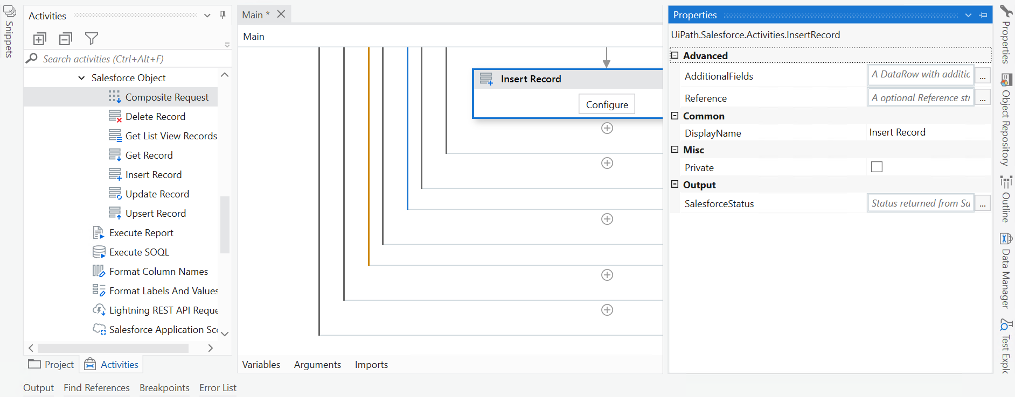The width and height of the screenshot is (1015, 397).
Task: Open AdditionalFields expression editor ellipsis button
Action: point(983,76)
